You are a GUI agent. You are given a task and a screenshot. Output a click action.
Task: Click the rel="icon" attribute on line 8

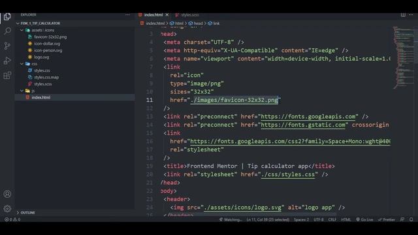point(187,75)
